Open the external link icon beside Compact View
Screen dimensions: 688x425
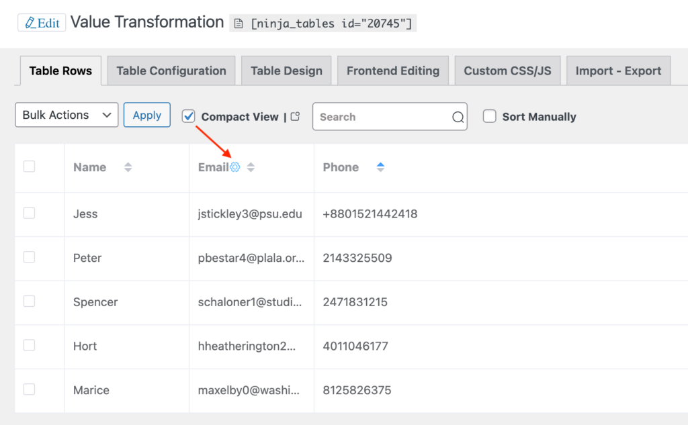(x=296, y=116)
